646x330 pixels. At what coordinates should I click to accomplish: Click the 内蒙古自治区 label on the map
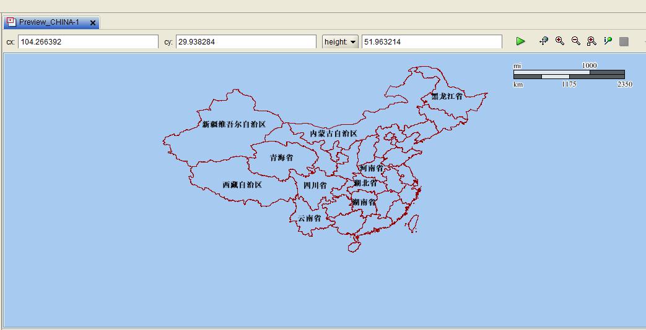coord(334,133)
